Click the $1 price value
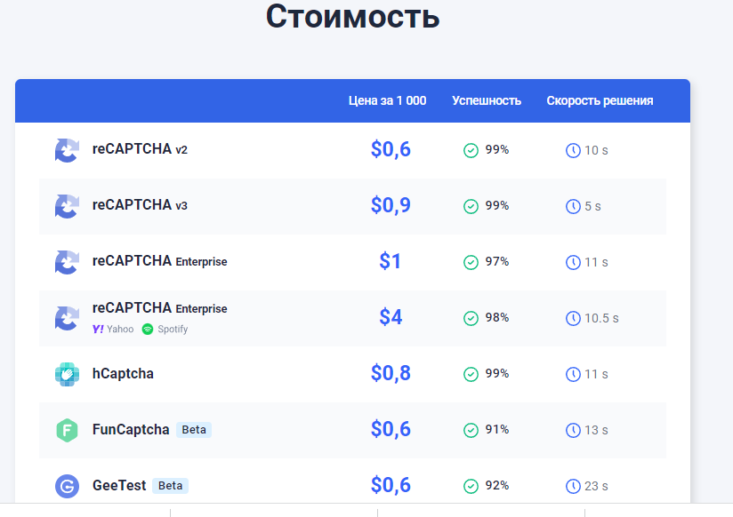This screenshot has width=733, height=517. 390,261
